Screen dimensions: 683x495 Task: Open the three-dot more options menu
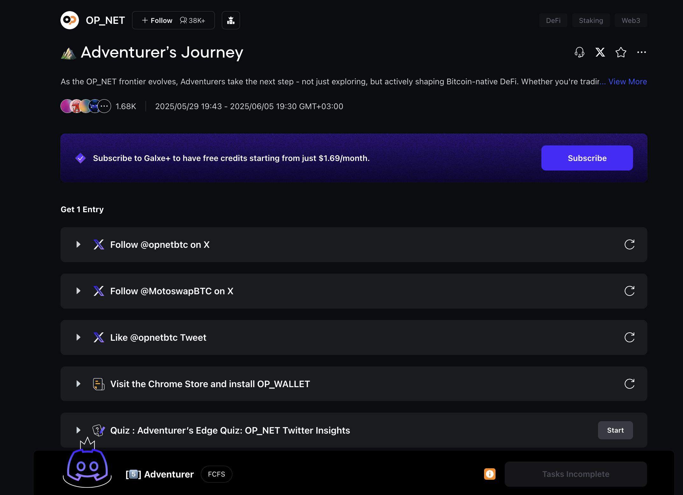pyautogui.click(x=641, y=52)
